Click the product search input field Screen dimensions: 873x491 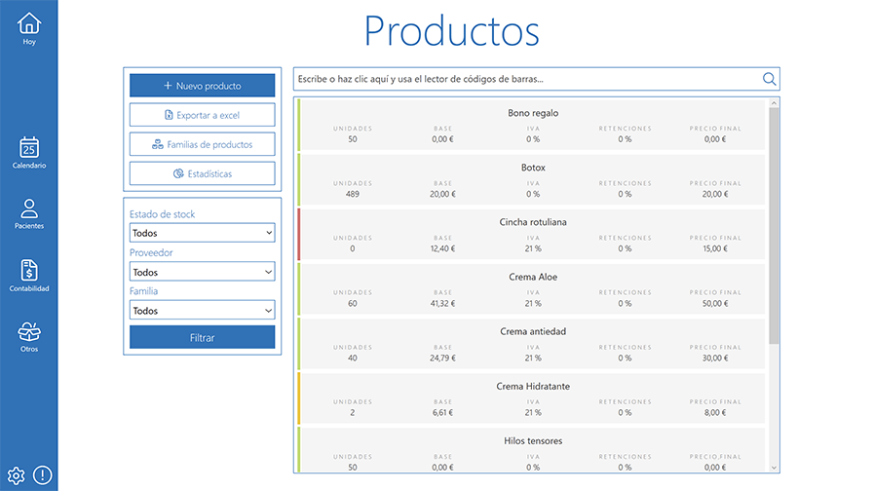(526, 79)
